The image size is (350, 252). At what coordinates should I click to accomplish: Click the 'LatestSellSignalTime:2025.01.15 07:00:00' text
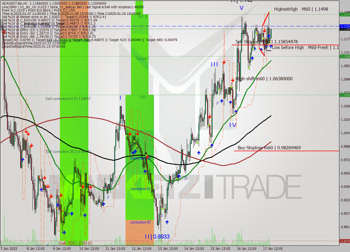point(33,46)
